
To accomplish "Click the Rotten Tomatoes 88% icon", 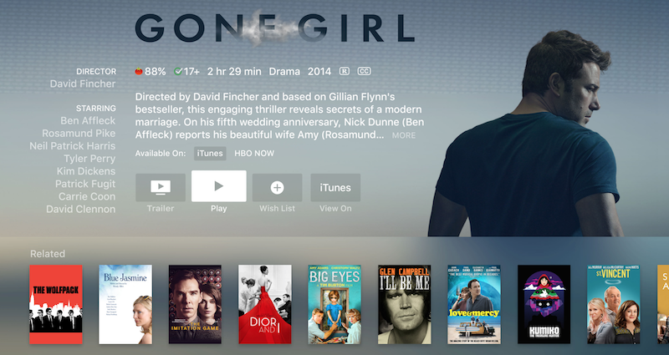I will (x=139, y=72).
